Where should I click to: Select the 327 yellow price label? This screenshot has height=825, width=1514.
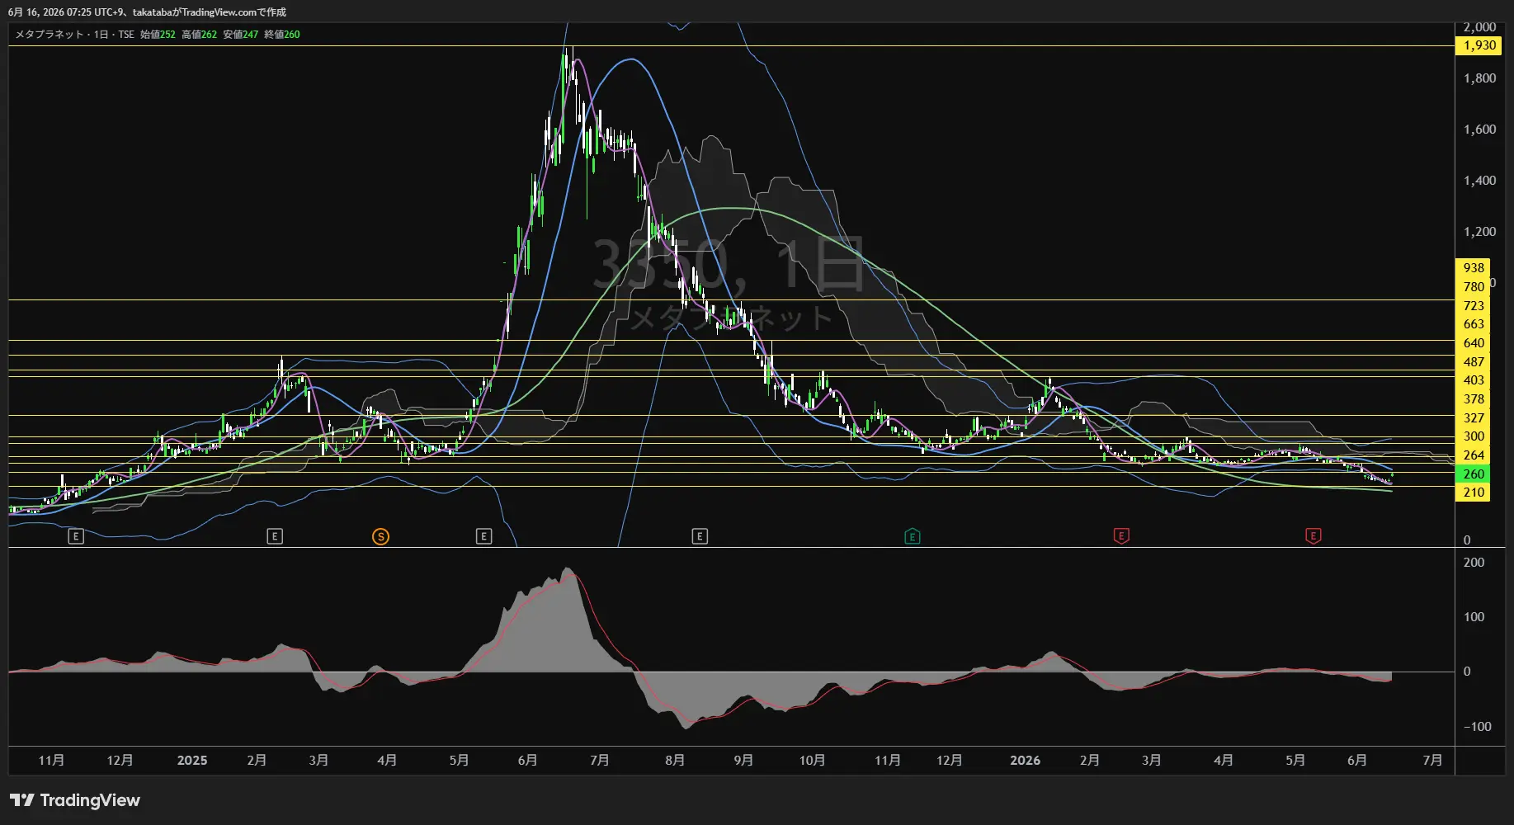click(x=1474, y=418)
